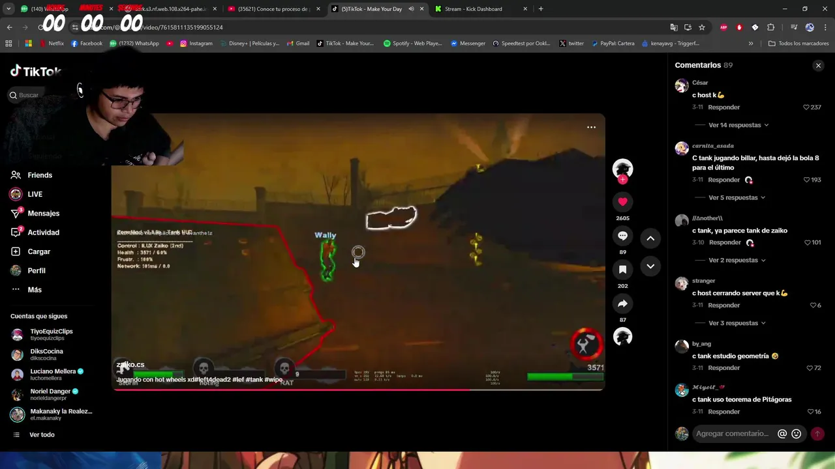Open Actividad notifications
Image resolution: width=835 pixels, height=469 pixels.
[43, 233]
